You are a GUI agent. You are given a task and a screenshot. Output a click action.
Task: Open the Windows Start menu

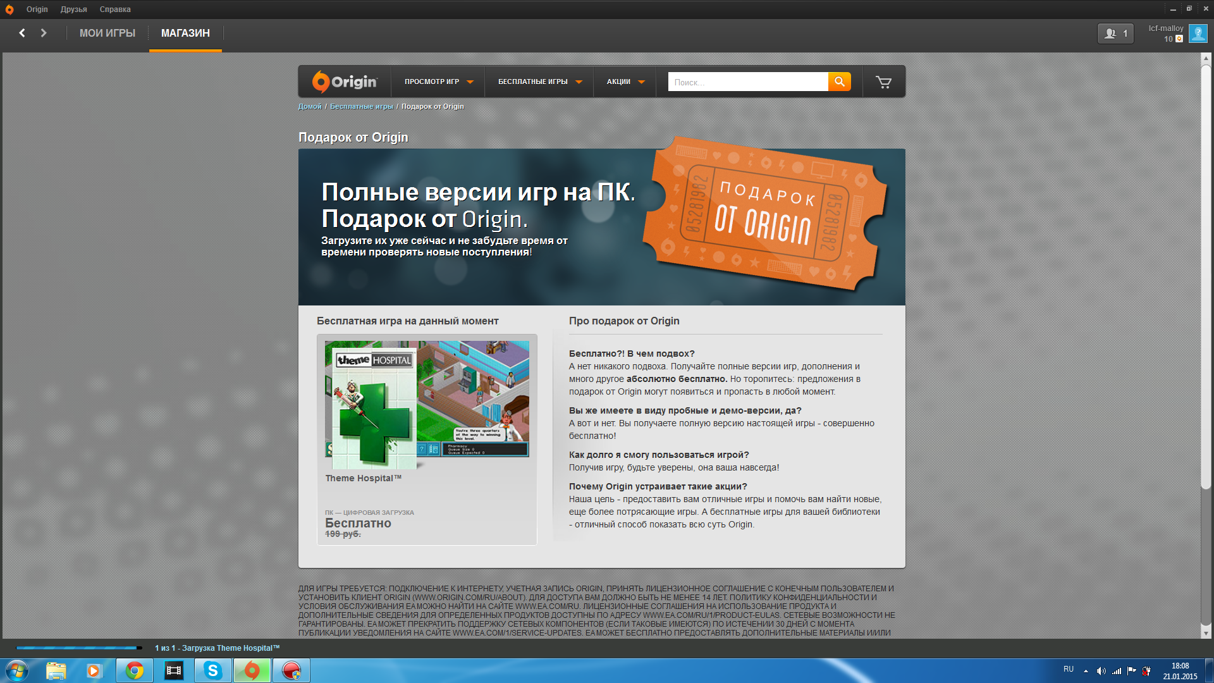pos(17,670)
